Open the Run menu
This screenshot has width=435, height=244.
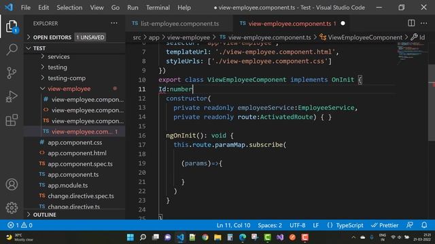click(133, 7)
